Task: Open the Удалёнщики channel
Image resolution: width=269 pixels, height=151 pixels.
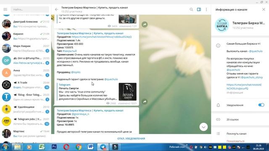Action: click(x=26, y=109)
